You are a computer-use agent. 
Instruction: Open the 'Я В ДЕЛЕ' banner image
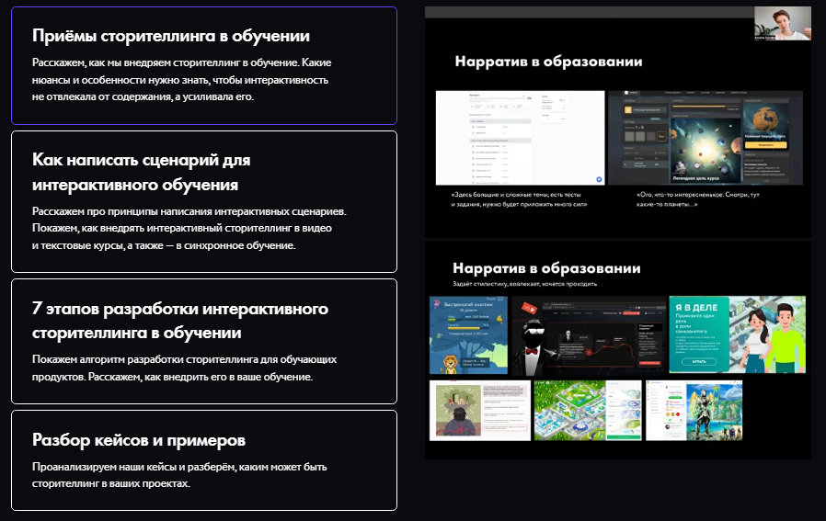pyautogui.click(x=737, y=334)
